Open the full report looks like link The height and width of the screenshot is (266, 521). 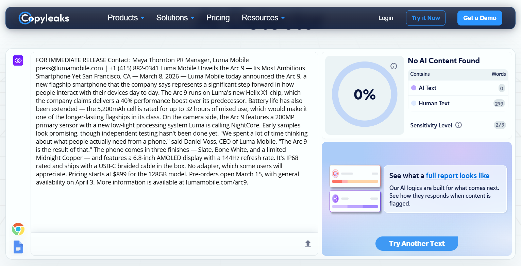[457, 176]
